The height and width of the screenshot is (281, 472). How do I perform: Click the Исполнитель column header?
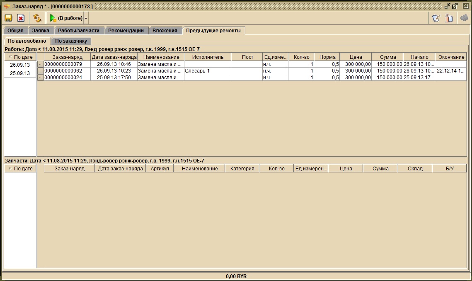[208, 57]
